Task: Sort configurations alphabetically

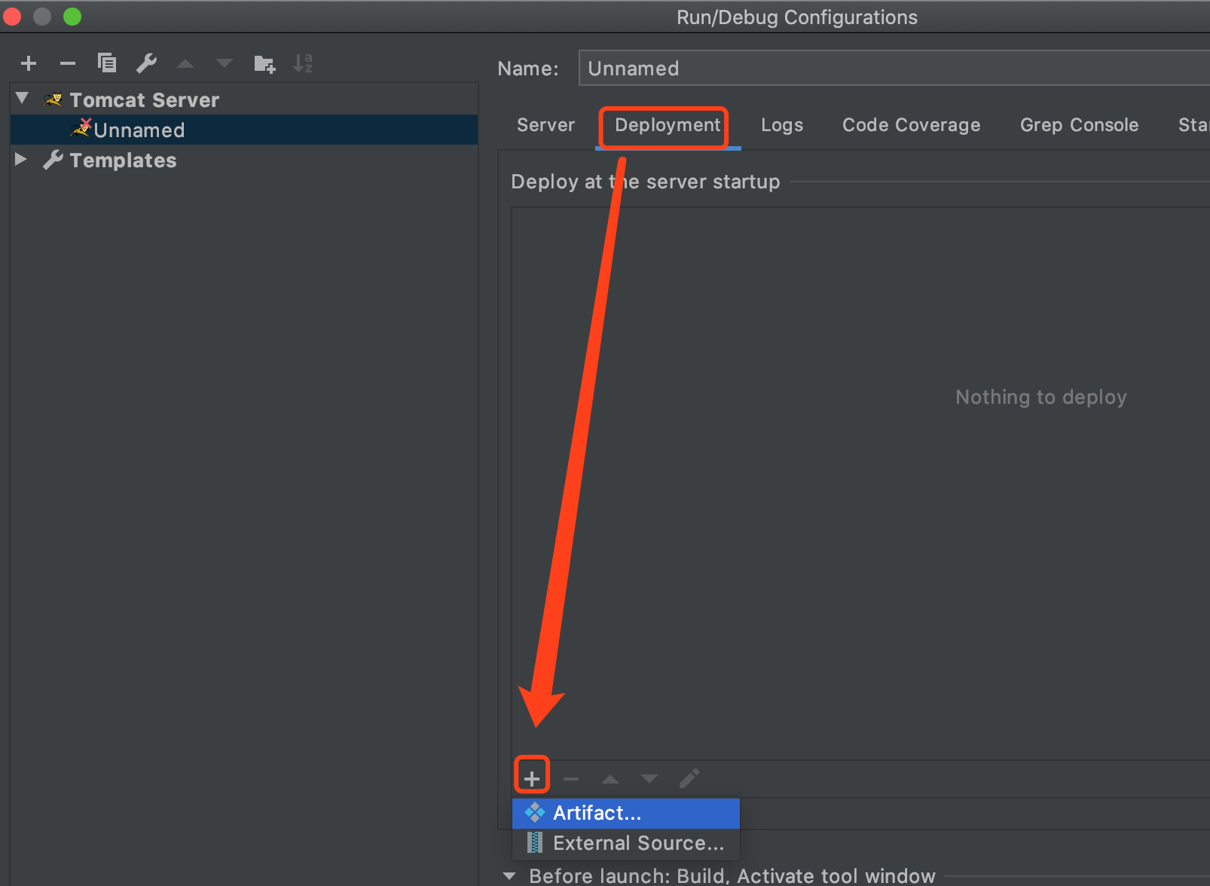Action: pos(303,63)
